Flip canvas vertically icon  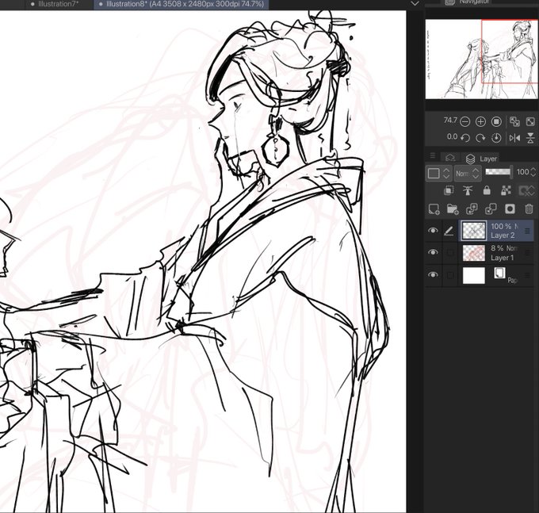(530, 138)
